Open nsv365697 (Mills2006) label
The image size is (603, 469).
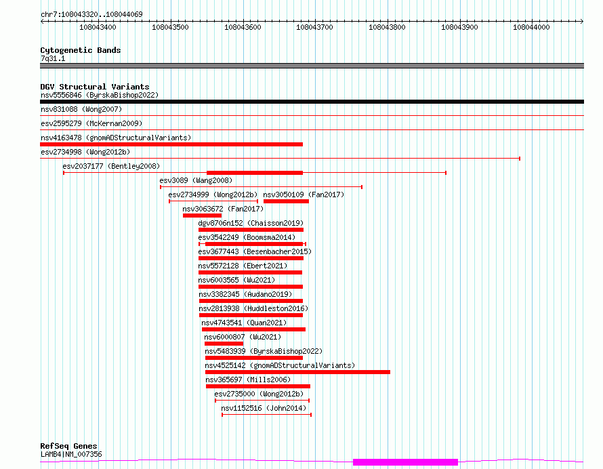(248, 380)
